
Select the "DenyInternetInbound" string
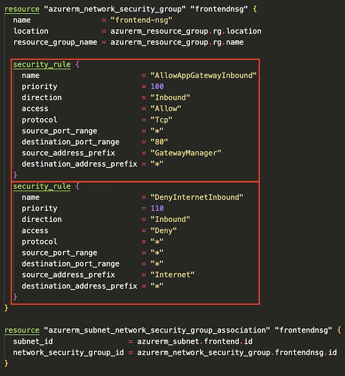click(197, 197)
